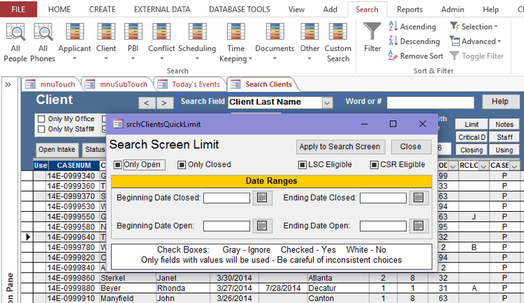Screen dimensions: 524x303
Task: Switch to the Reports ribbon tab
Action: click(409, 9)
